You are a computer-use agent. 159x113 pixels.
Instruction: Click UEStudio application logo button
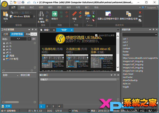coord(5,4)
